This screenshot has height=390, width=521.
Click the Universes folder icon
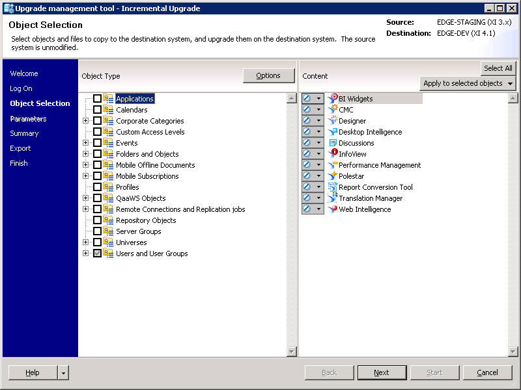(x=108, y=242)
